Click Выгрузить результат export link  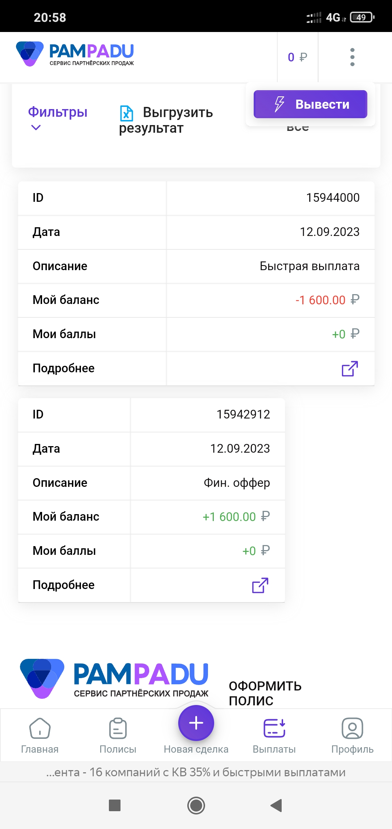pyautogui.click(x=166, y=120)
